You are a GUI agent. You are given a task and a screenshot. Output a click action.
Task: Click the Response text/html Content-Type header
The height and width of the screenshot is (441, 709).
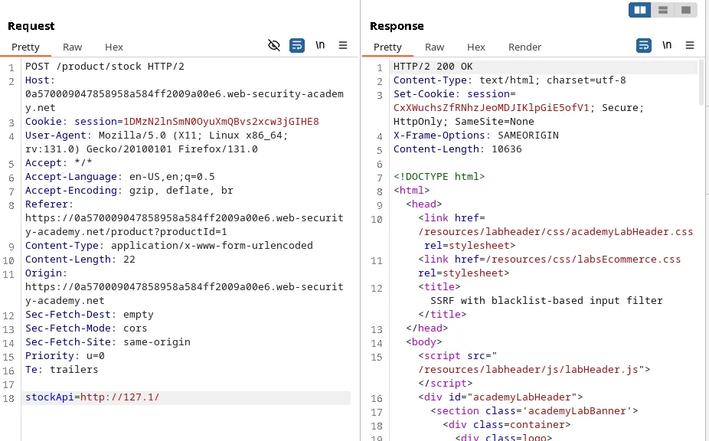tap(510, 80)
